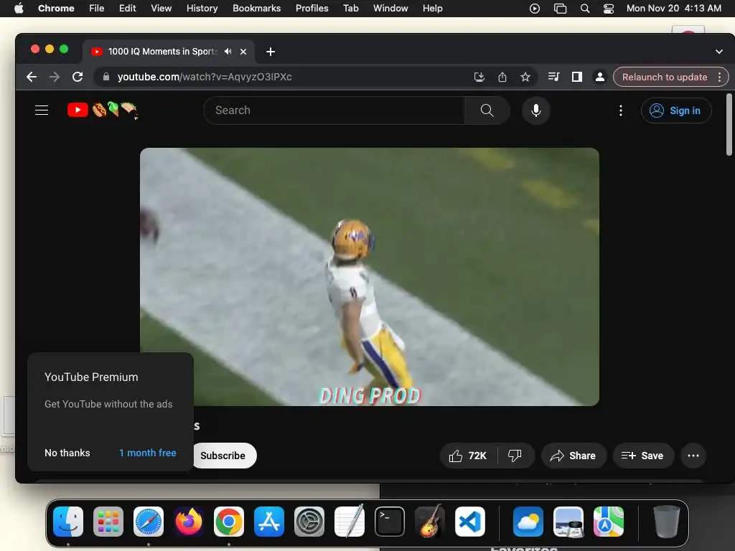Toggle Chrome side panel
This screenshot has width=735, height=551.
click(576, 77)
